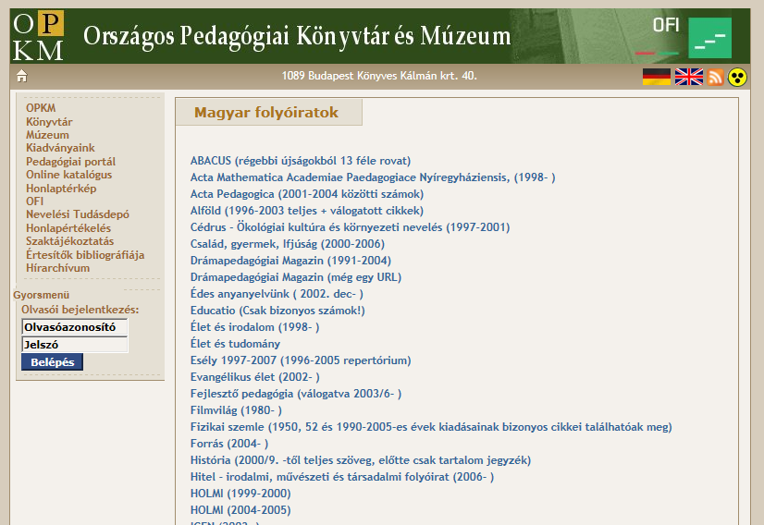Viewport: 764px width, 525px height.
Task: Open the Szaktájékoztatás menu item
Action: coord(69,241)
